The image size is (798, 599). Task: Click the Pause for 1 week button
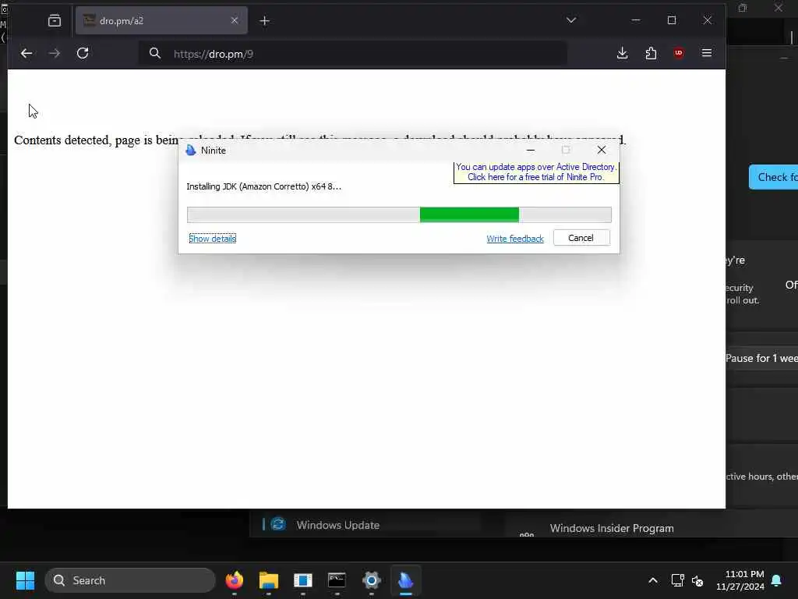[x=762, y=358]
